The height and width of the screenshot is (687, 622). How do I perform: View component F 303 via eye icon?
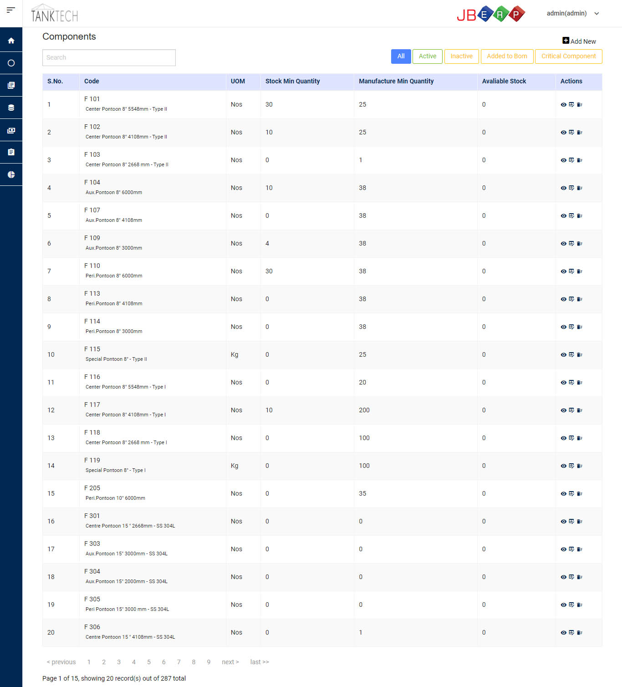(564, 549)
